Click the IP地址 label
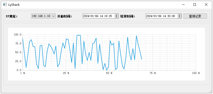 click(12, 16)
